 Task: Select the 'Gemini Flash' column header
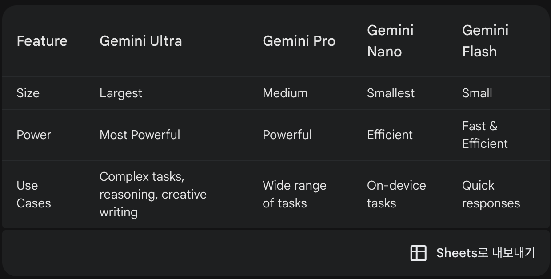pos(485,41)
